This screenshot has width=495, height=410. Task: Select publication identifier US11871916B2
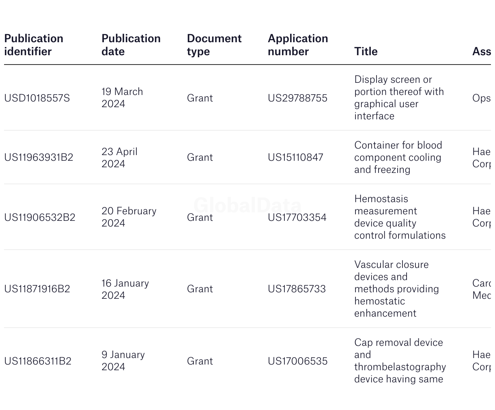pos(37,289)
